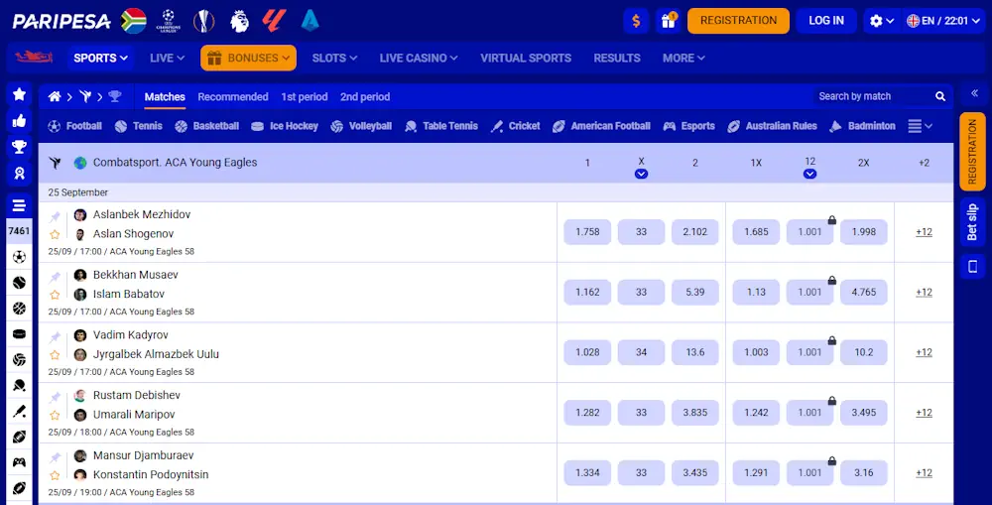Click the Log In button

point(825,21)
